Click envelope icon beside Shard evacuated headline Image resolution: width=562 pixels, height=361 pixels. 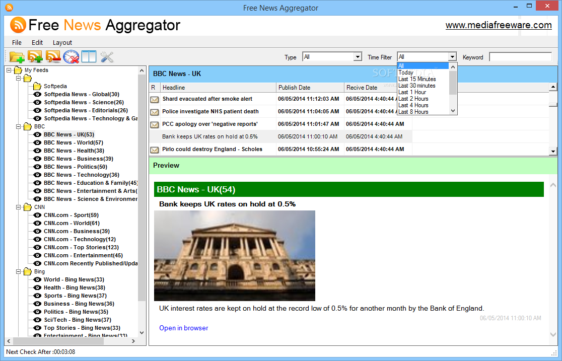coord(155,100)
